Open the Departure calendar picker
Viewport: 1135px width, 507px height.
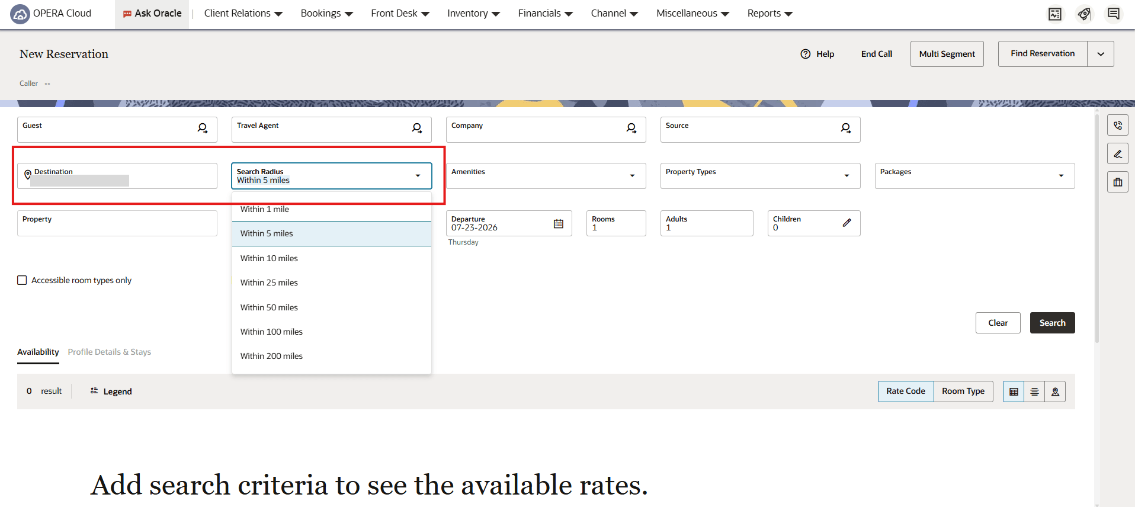click(558, 223)
